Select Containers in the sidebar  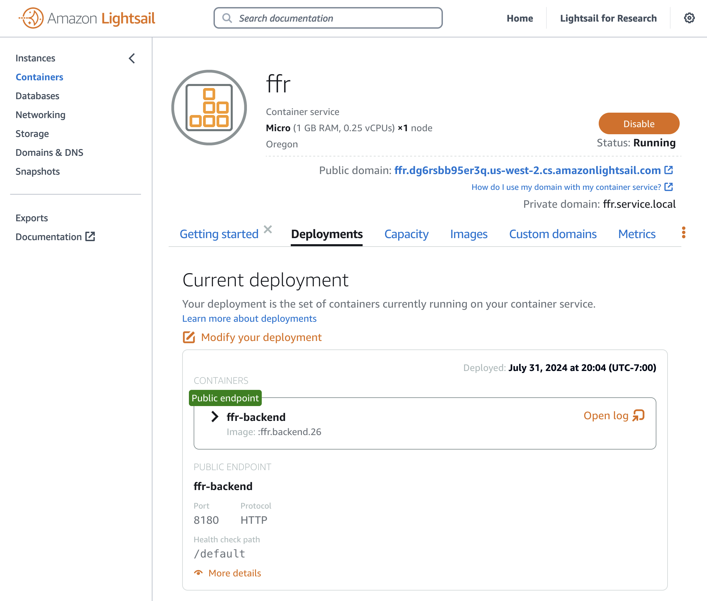point(39,77)
